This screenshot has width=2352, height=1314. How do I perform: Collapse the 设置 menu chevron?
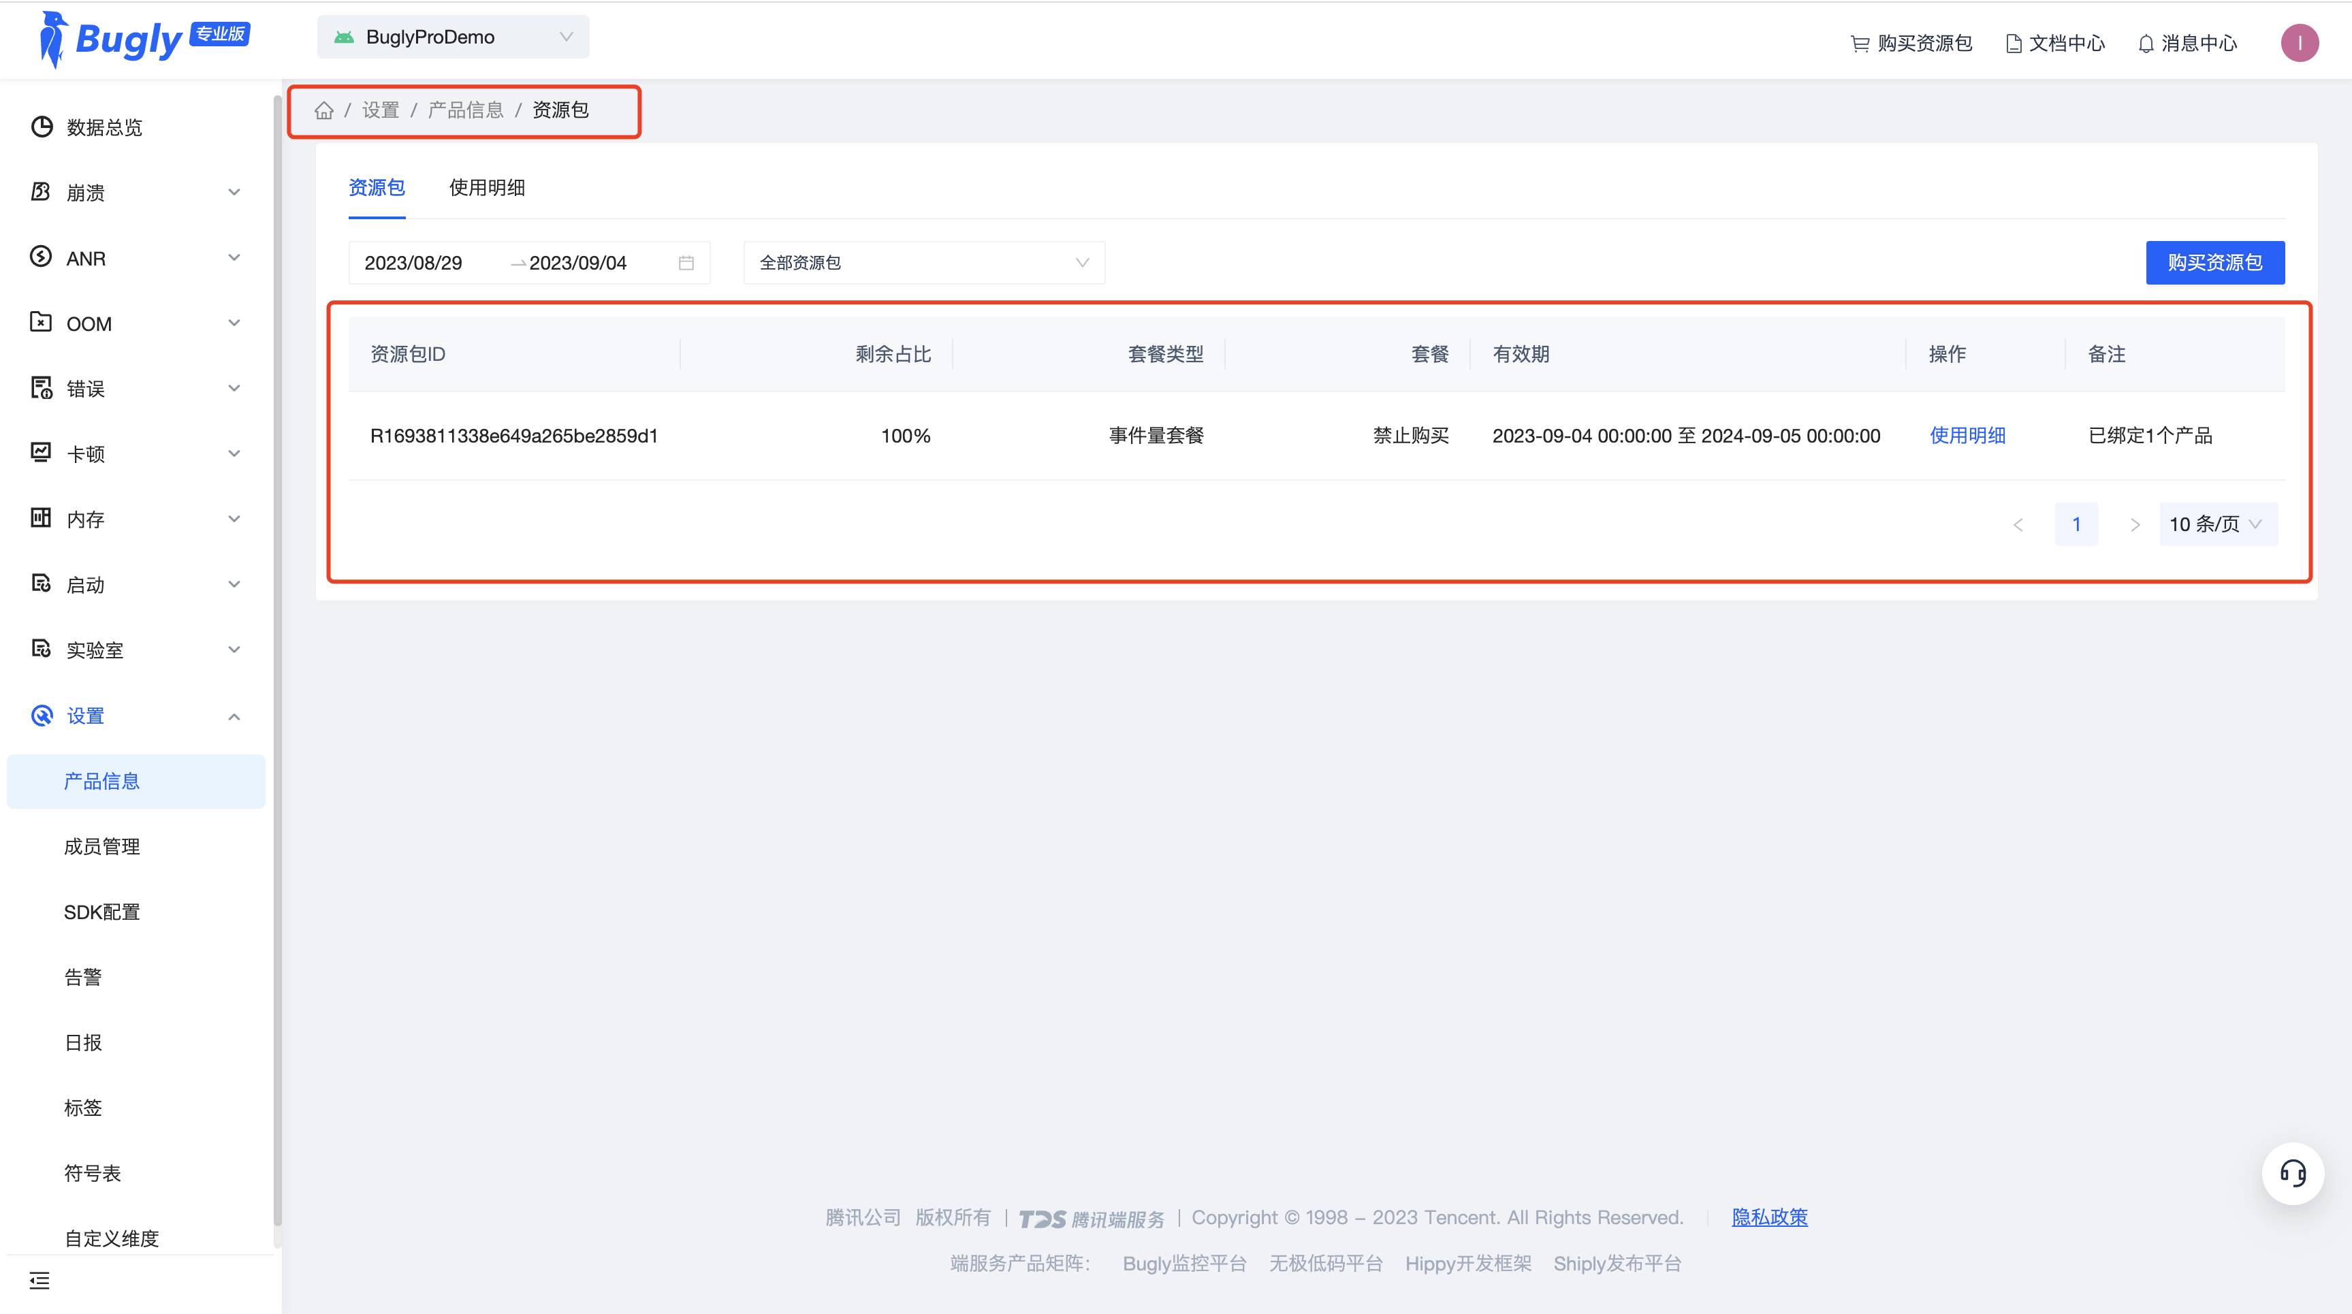click(235, 716)
